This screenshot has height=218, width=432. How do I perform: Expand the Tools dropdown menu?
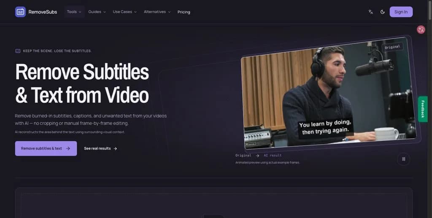click(x=74, y=12)
